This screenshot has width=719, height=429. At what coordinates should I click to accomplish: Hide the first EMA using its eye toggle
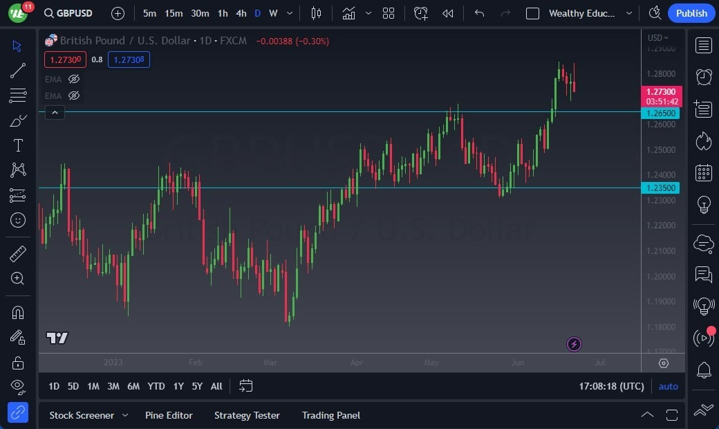tap(74, 79)
